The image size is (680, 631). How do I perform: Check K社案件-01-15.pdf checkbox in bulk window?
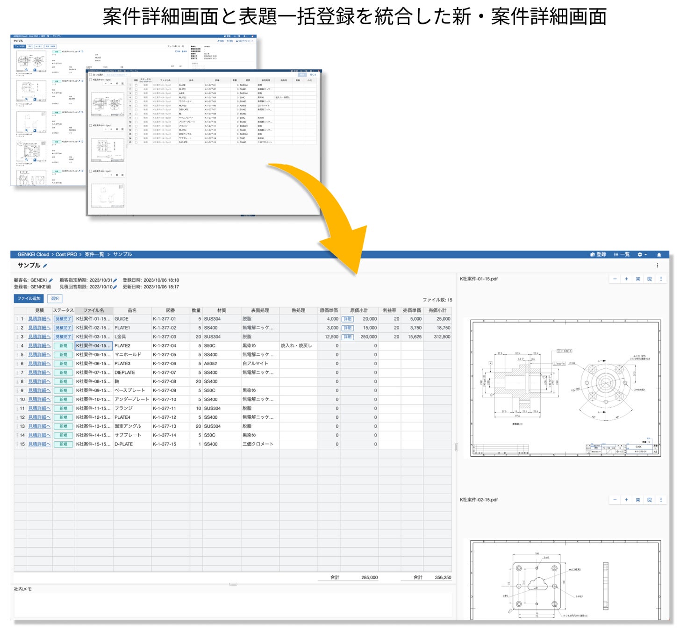click(x=91, y=80)
